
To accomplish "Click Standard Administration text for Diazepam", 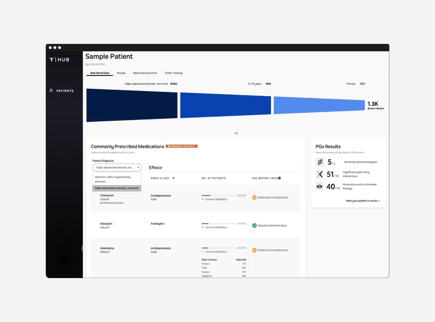I will (272, 225).
